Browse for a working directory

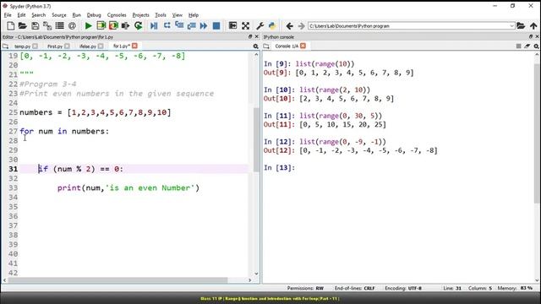click(x=521, y=26)
